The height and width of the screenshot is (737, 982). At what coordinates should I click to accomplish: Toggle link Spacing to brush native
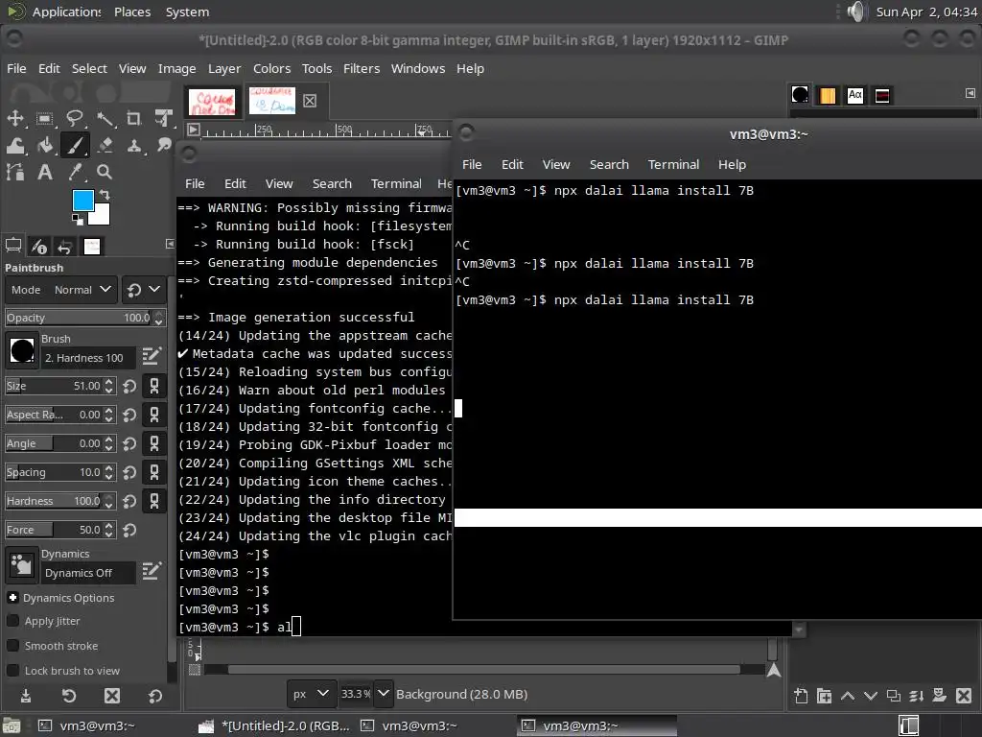point(154,472)
